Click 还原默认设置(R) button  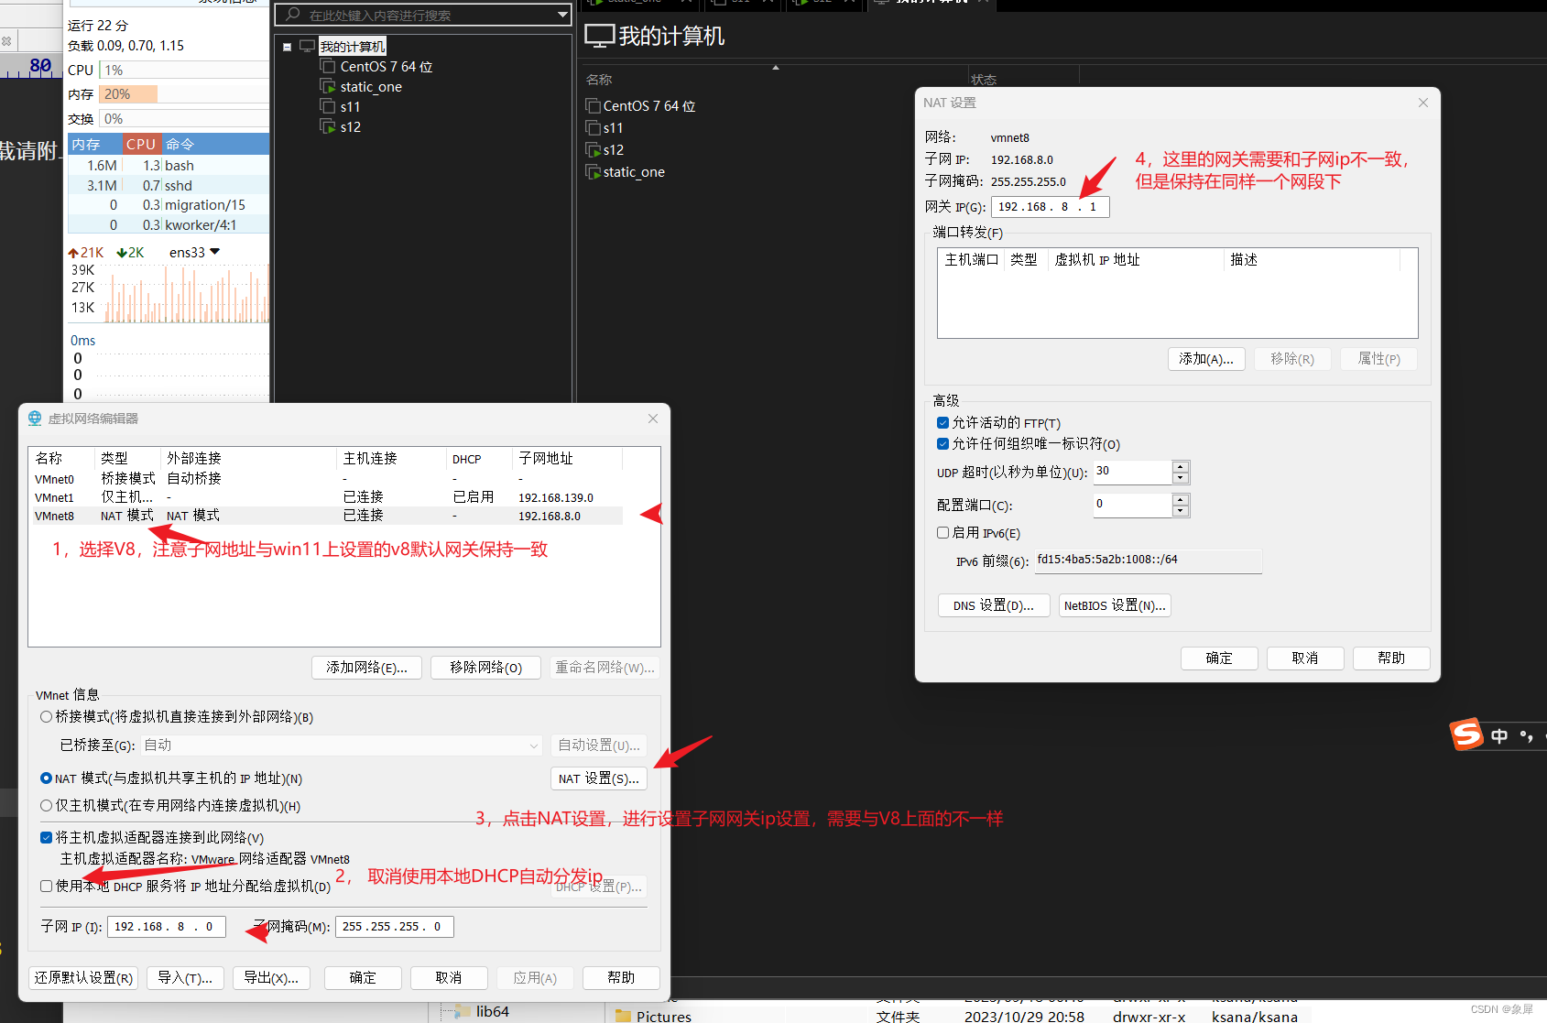[83, 978]
